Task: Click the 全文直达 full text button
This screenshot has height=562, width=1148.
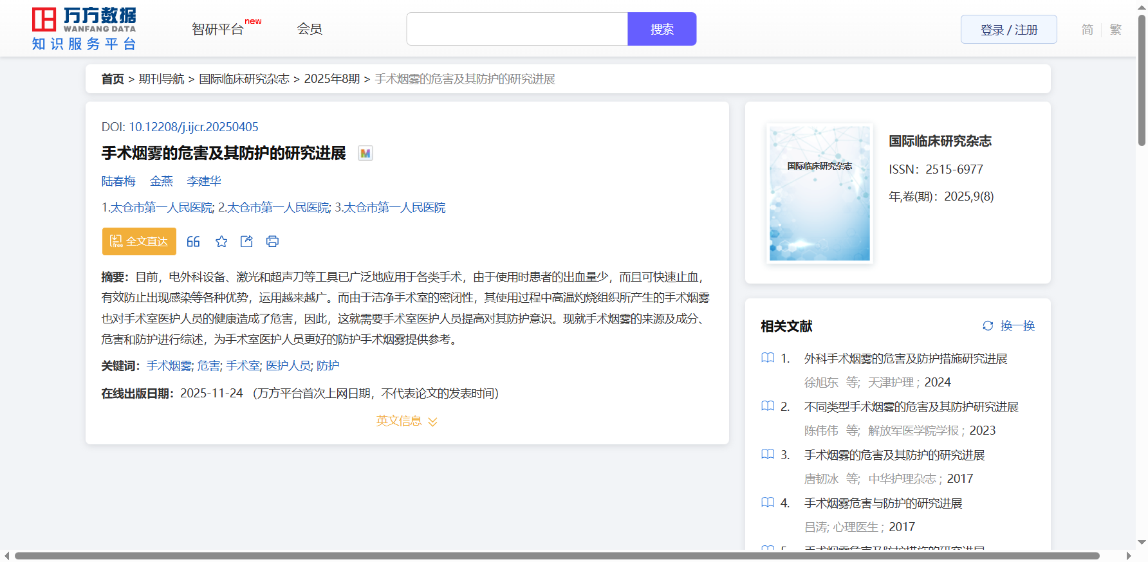Action: 139,242
